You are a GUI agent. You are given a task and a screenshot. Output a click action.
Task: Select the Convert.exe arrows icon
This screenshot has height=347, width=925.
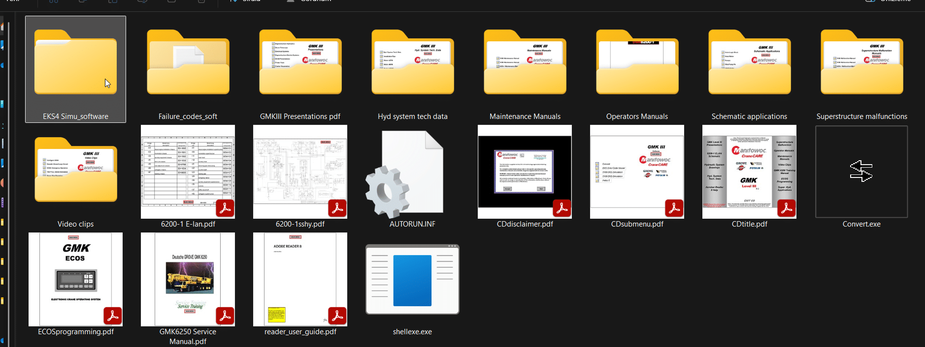pyautogui.click(x=861, y=172)
